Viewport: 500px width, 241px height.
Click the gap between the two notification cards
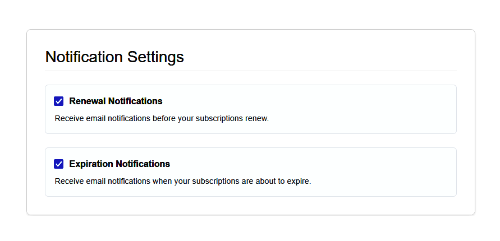coord(250,141)
